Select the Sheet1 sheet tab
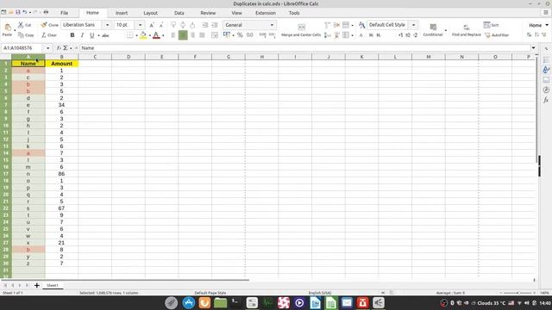The height and width of the screenshot is (310, 552). [53, 285]
